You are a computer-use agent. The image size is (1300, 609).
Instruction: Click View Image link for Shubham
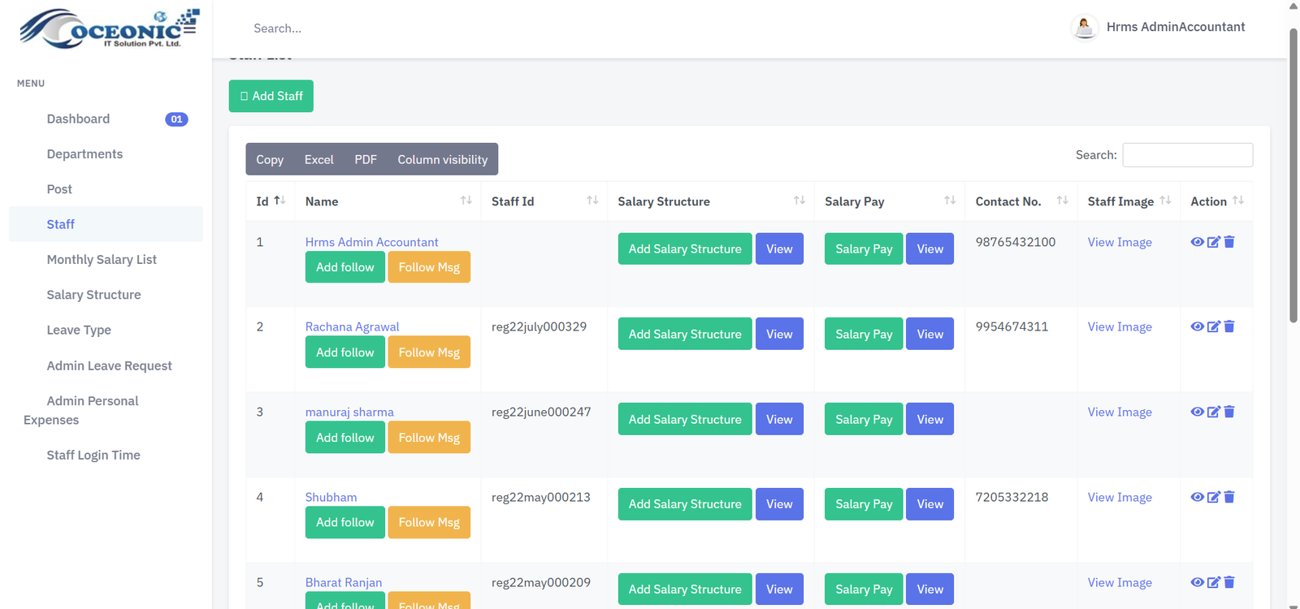(x=1119, y=497)
